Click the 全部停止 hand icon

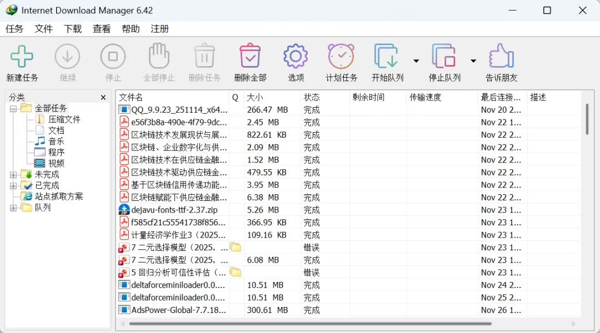point(159,56)
